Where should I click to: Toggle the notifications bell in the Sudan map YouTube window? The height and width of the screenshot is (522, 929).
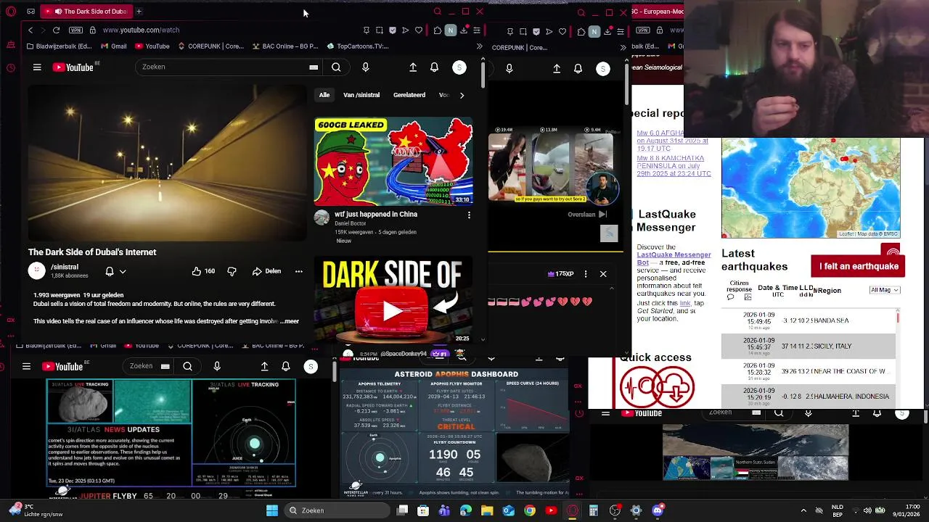tap(876, 413)
